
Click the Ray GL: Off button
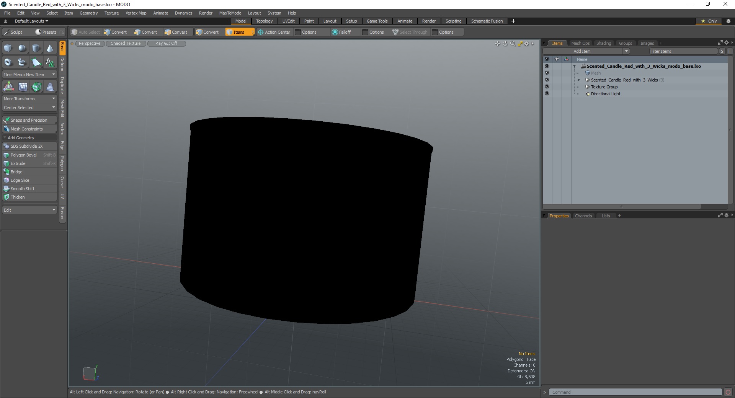(x=166, y=44)
